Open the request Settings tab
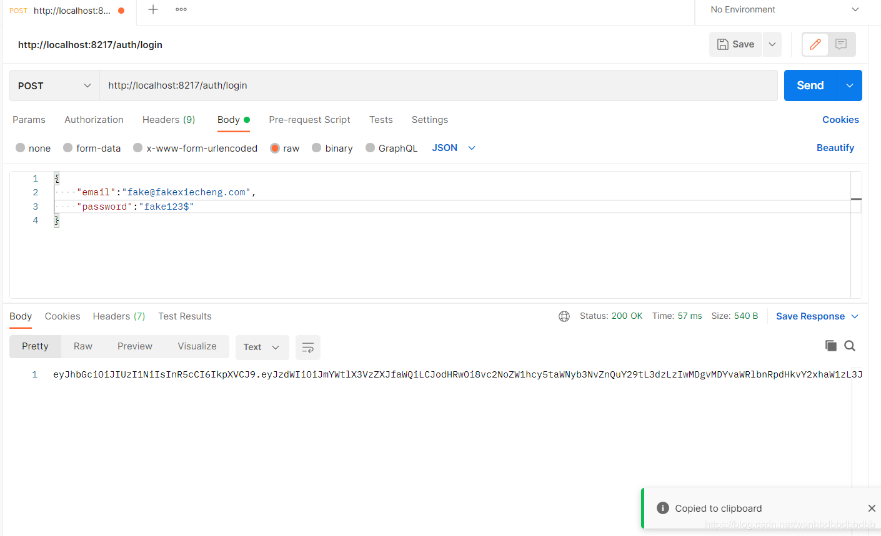This screenshot has height=536, width=881. (430, 120)
